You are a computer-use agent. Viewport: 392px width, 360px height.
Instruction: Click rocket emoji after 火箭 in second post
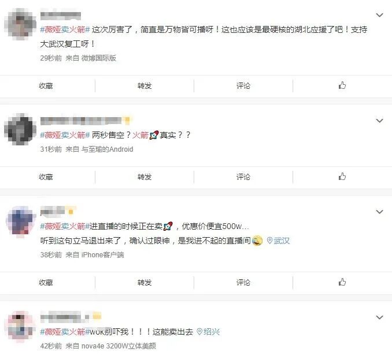point(154,135)
